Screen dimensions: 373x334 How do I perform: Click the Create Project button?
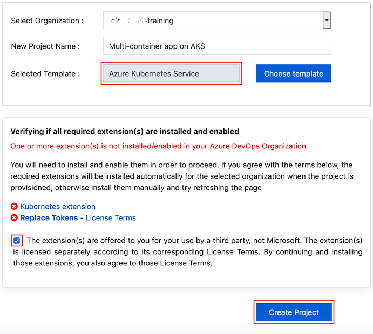click(x=294, y=312)
